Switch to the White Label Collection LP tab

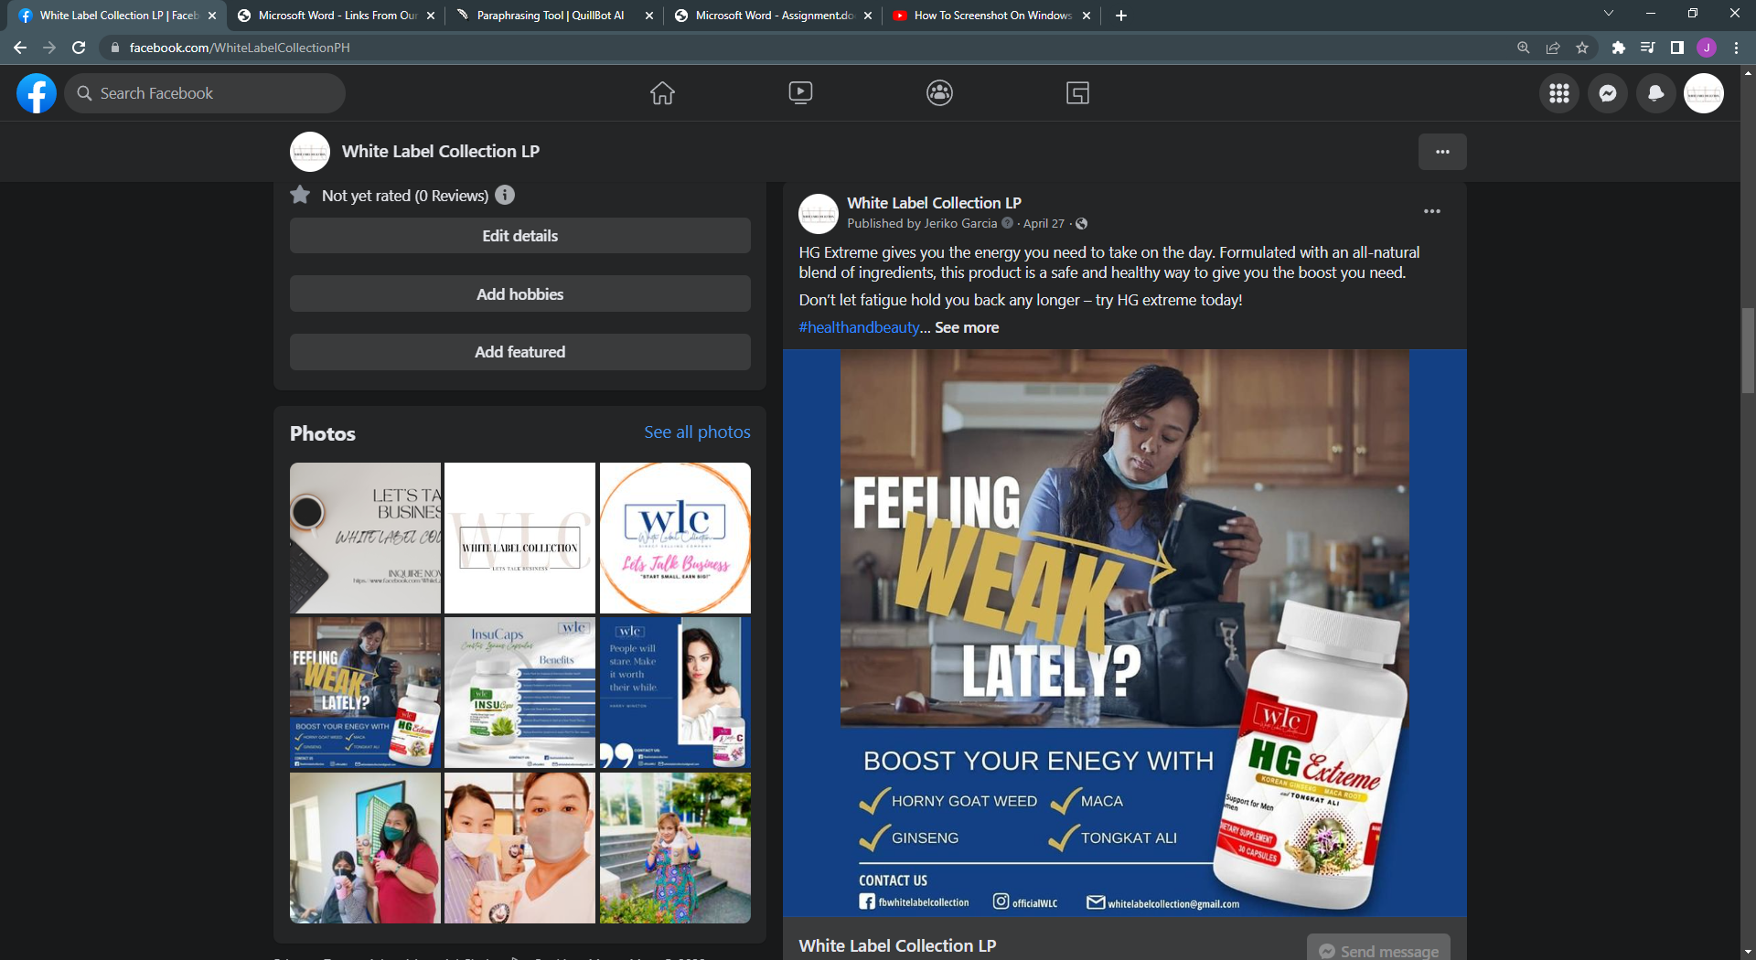(118, 16)
